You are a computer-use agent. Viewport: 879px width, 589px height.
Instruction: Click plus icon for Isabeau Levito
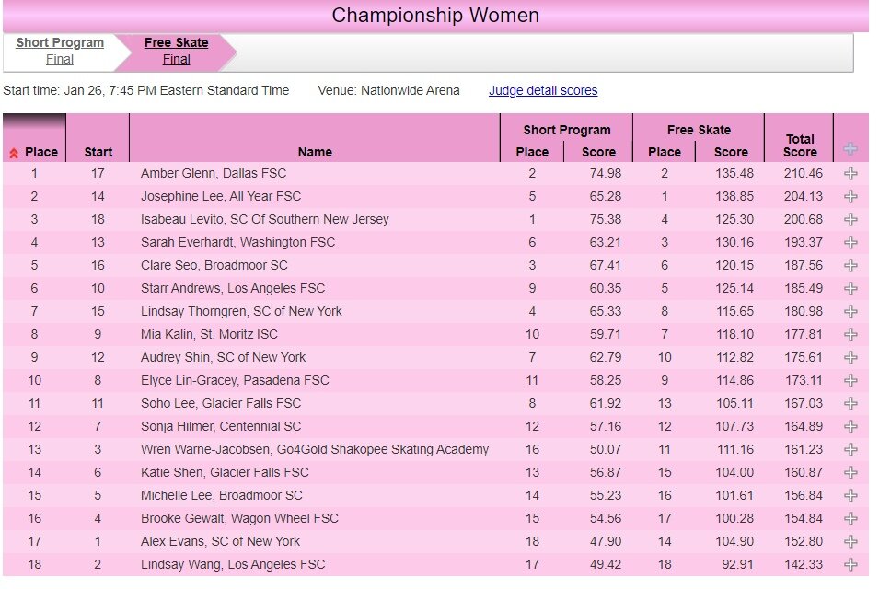850,219
